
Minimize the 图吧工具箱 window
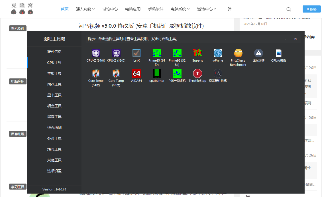pos(286,39)
